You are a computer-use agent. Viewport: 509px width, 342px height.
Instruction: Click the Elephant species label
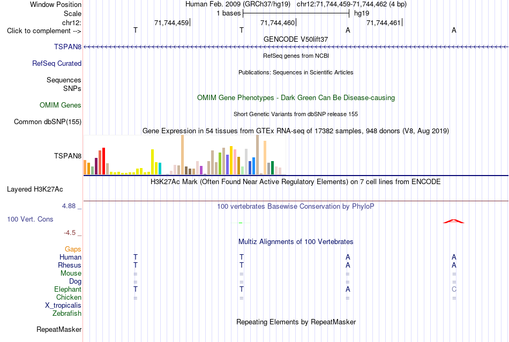(68, 289)
